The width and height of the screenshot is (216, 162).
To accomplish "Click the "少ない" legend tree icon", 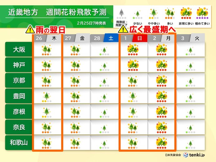I will 137,14.
